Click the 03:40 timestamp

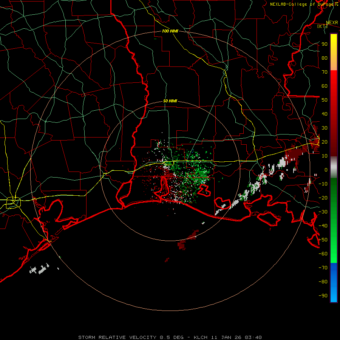point(253,337)
